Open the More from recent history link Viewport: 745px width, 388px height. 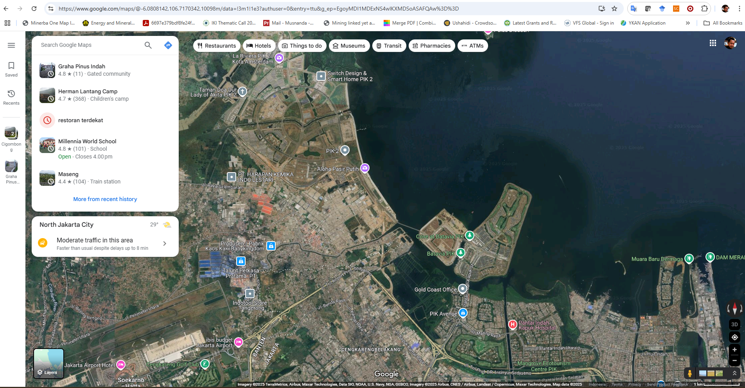click(105, 199)
